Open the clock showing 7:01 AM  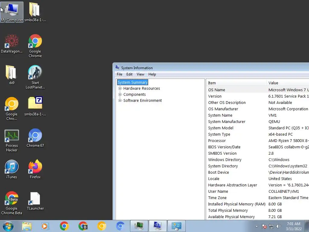point(294,226)
